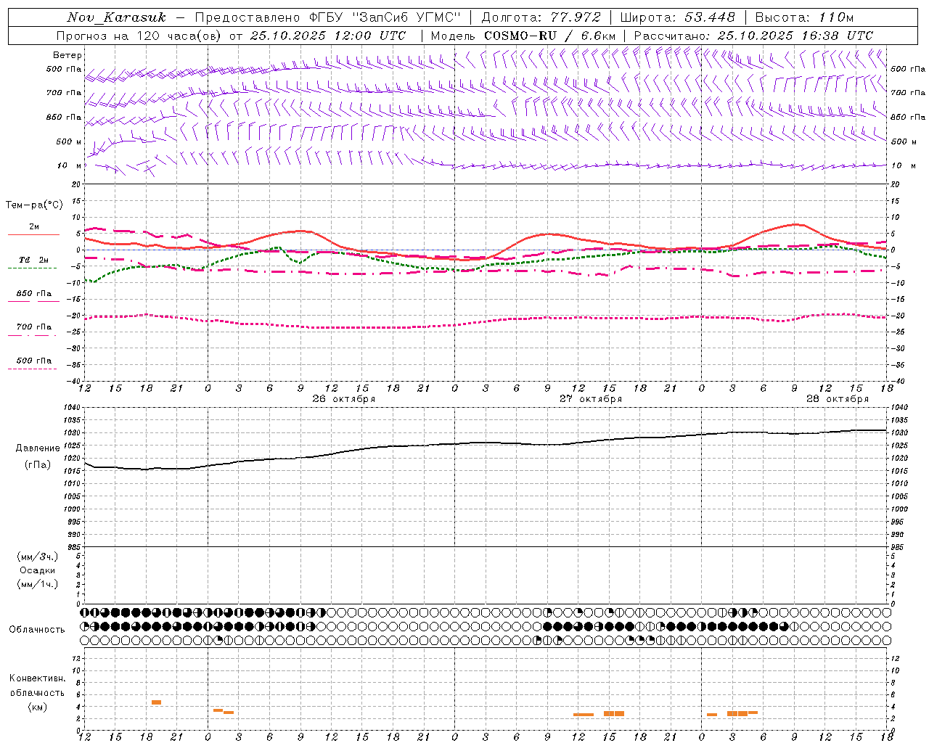Click 'Рассчитано: 25.10.2025 16:38 UTC' text

(753, 36)
